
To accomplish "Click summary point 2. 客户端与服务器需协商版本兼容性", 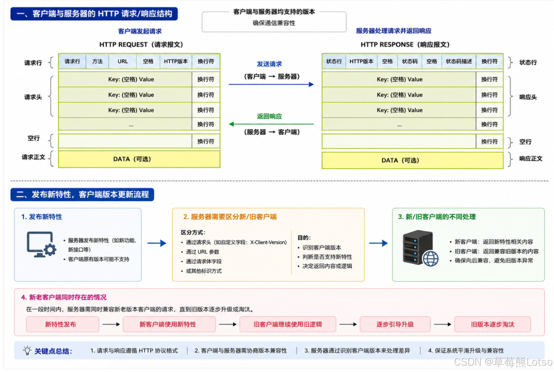I will click(241, 351).
